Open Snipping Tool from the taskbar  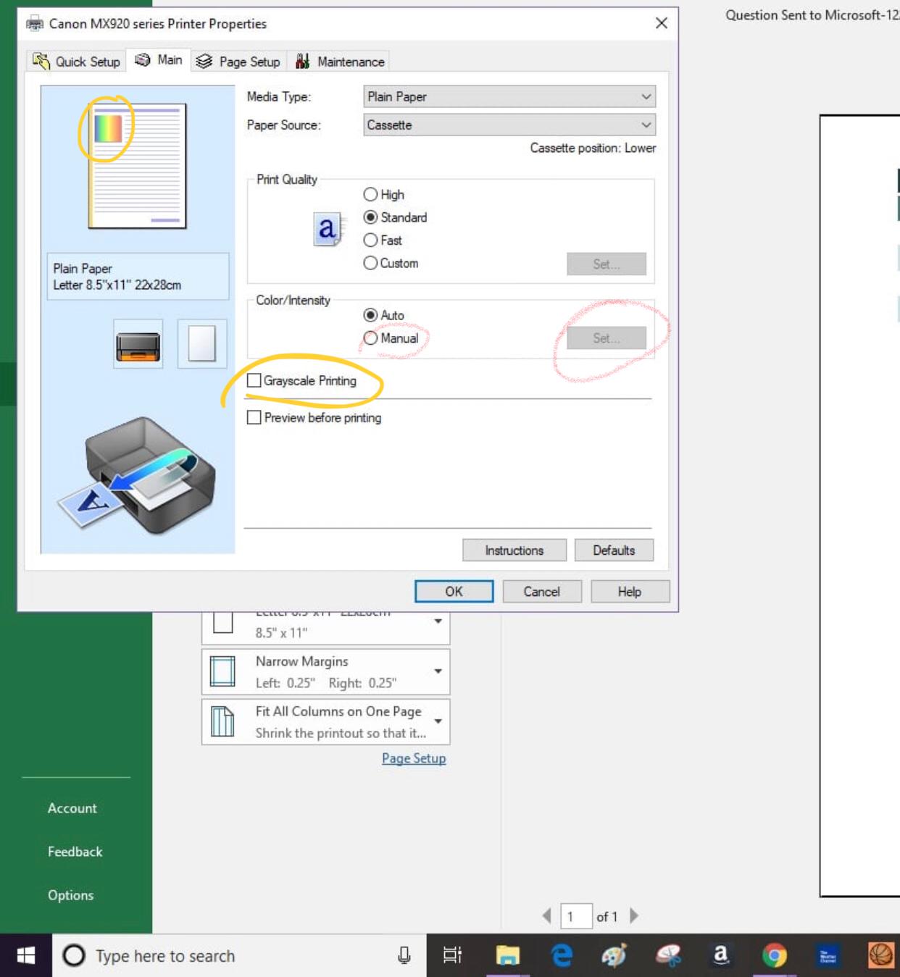point(668,956)
